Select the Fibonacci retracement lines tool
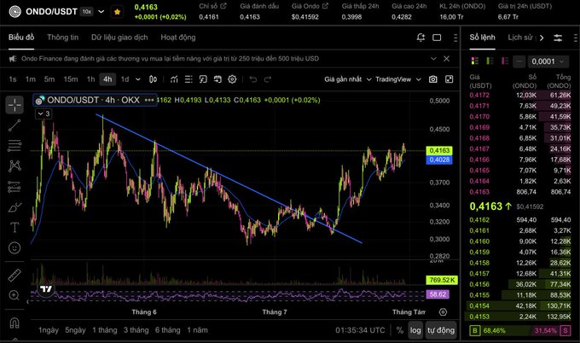 click(14, 146)
